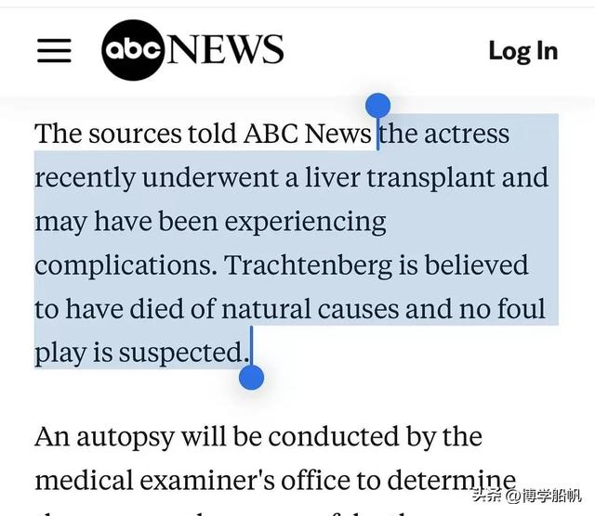Click the round abc logo
The height and width of the screenshot is (516, 595).
[x=133, y=50]
